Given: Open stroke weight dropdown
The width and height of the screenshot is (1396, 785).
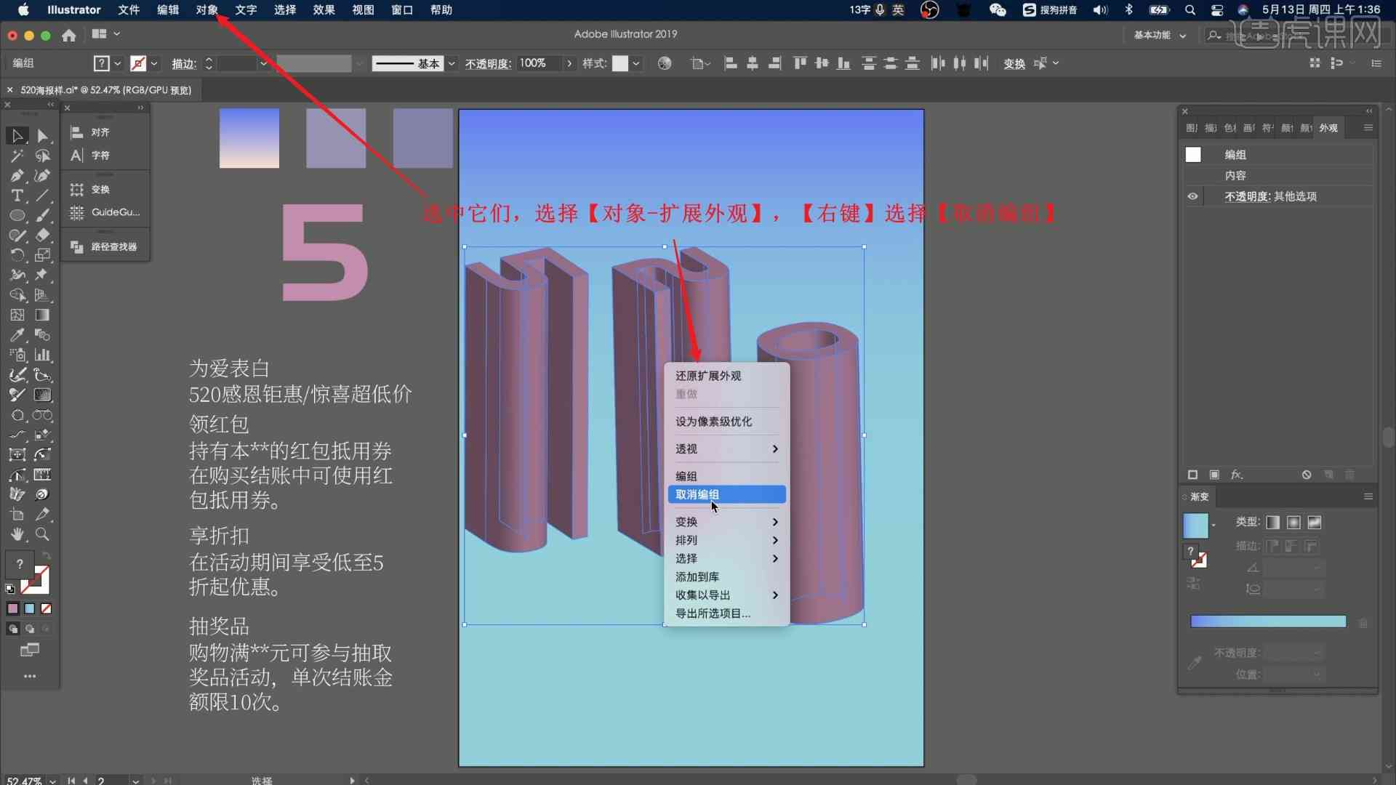Looking at the screenshot, I should (263, 64).
